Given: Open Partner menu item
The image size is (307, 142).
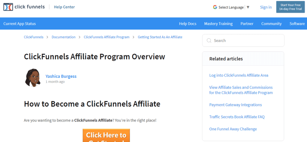Looking at the screenshot, I should click(x=247, y=24).
